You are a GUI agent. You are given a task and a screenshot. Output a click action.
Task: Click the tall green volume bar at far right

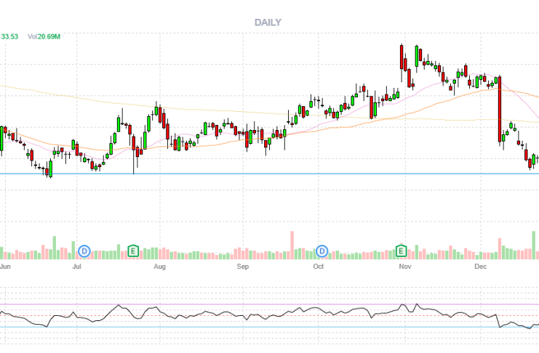pos(535,245)
